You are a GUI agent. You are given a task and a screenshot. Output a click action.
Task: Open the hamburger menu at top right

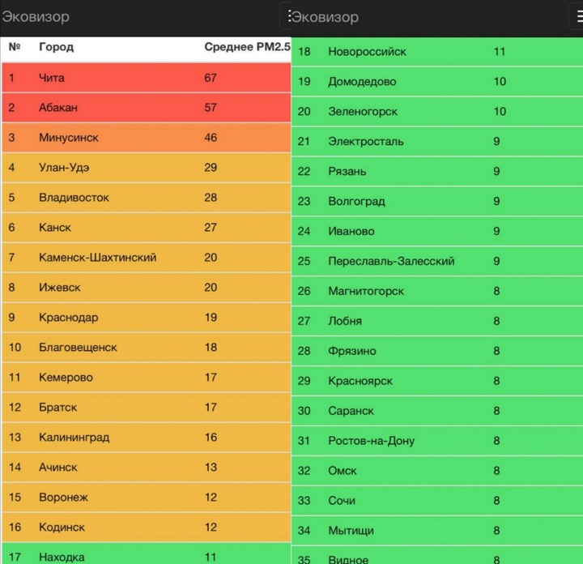(x=577, y=17)
